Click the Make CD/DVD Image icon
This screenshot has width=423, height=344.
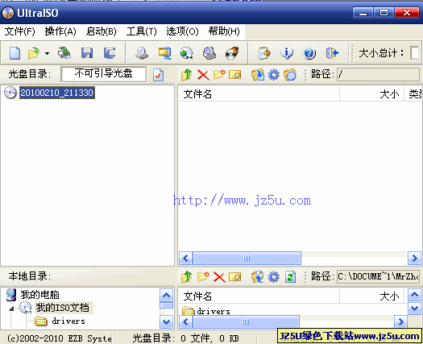(x=142, y=53)
